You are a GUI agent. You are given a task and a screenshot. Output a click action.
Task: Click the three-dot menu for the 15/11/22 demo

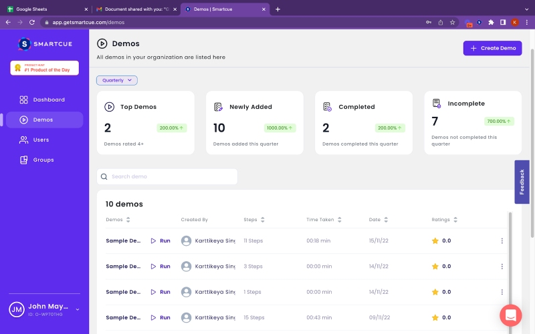pos(502,241)
